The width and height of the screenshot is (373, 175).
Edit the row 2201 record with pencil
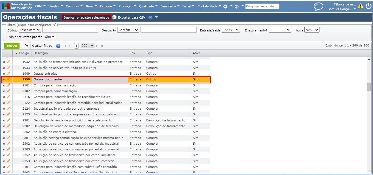coord(8,120)
